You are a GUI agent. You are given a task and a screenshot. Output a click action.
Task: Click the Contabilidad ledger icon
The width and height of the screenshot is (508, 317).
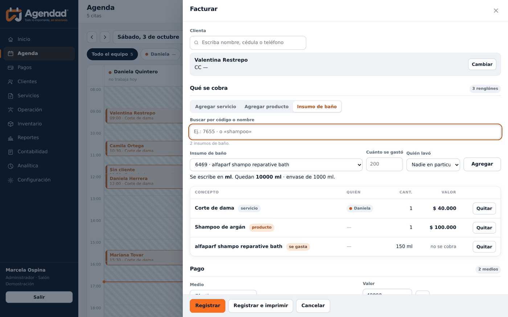pos(11,152)
